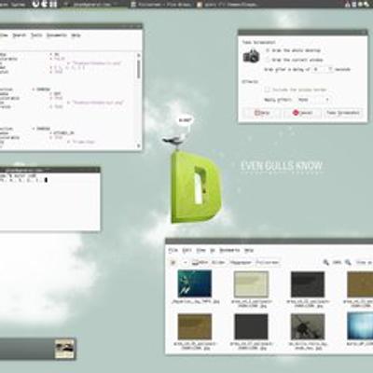This screenshot has width=373, height=373.
Task: Open the Bookmarks menu in image browser
Action: pyautogui.click(x=229, y=250)
